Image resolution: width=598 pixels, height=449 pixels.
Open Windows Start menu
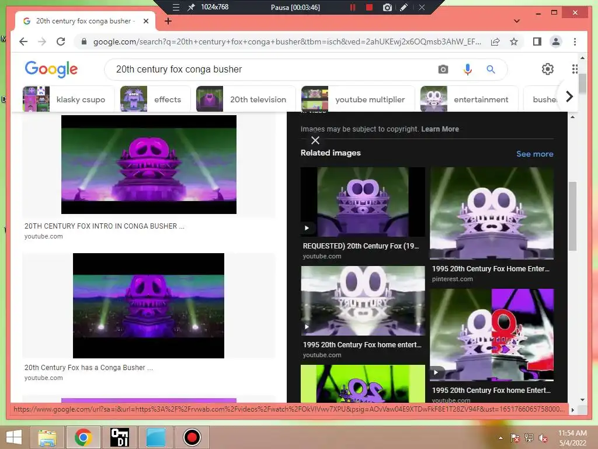tap(14, 437)
